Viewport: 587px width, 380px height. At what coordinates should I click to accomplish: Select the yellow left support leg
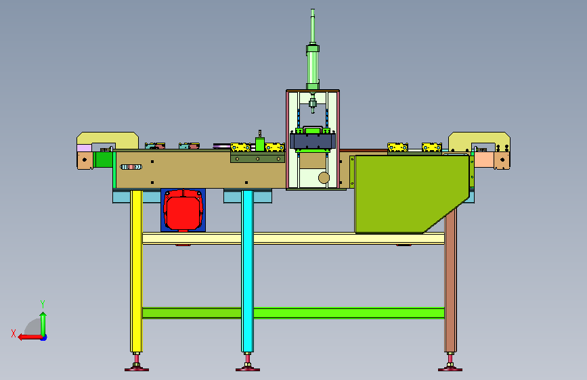136,271
